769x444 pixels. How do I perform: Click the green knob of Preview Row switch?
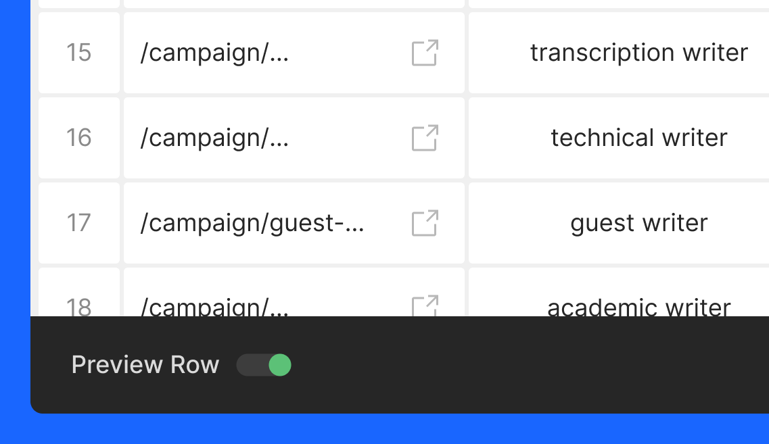pos(280,365)
